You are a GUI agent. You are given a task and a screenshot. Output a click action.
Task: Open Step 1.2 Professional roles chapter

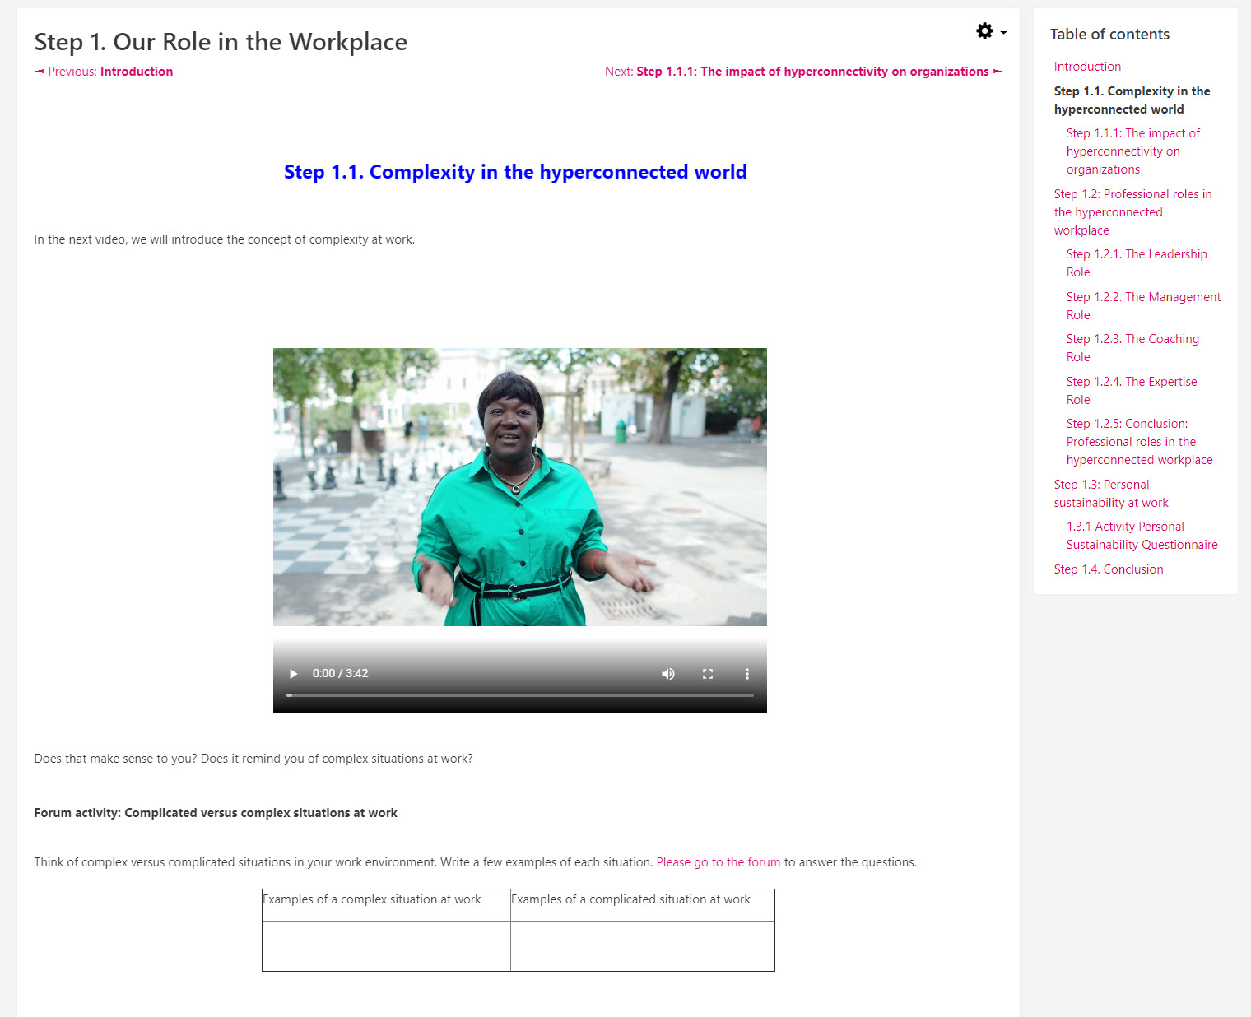click(1132, 212)
